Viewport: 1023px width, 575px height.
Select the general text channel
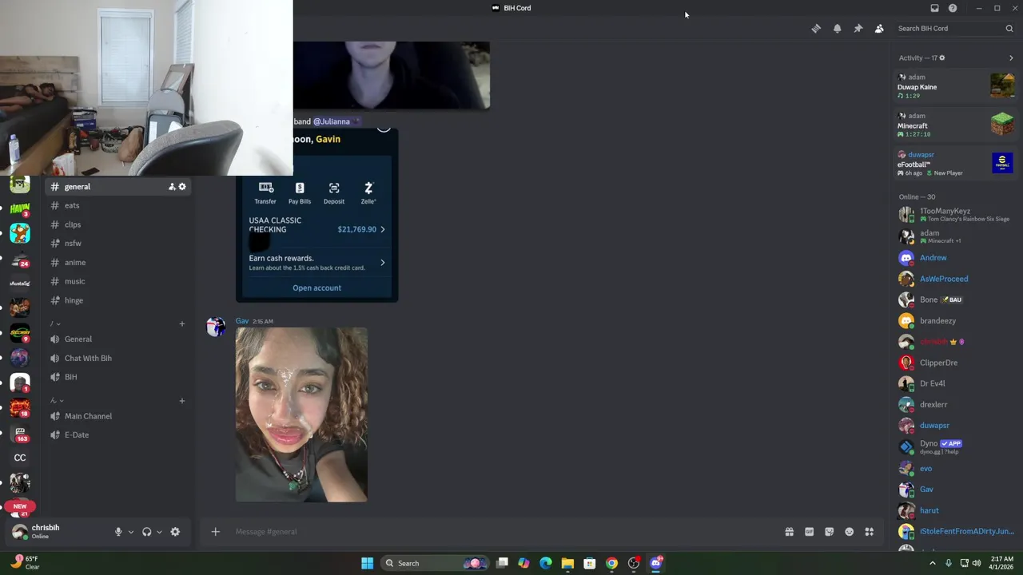pyautogui.click(x=118, y=187)
